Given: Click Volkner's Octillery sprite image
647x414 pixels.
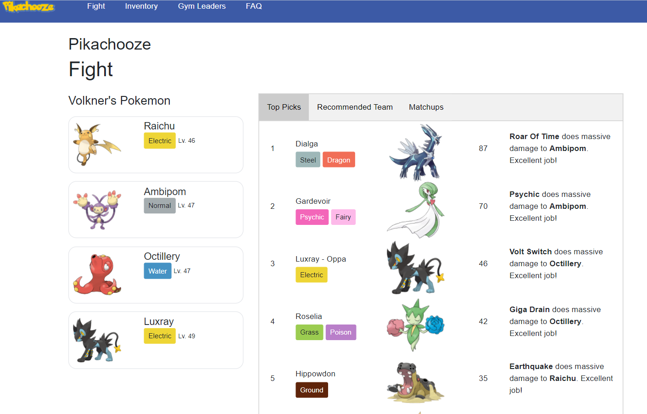Looking at the screenshot, I should point(97,274).
